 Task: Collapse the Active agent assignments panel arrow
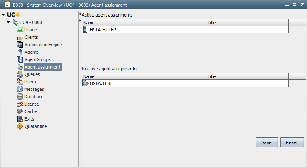[80, 14]
